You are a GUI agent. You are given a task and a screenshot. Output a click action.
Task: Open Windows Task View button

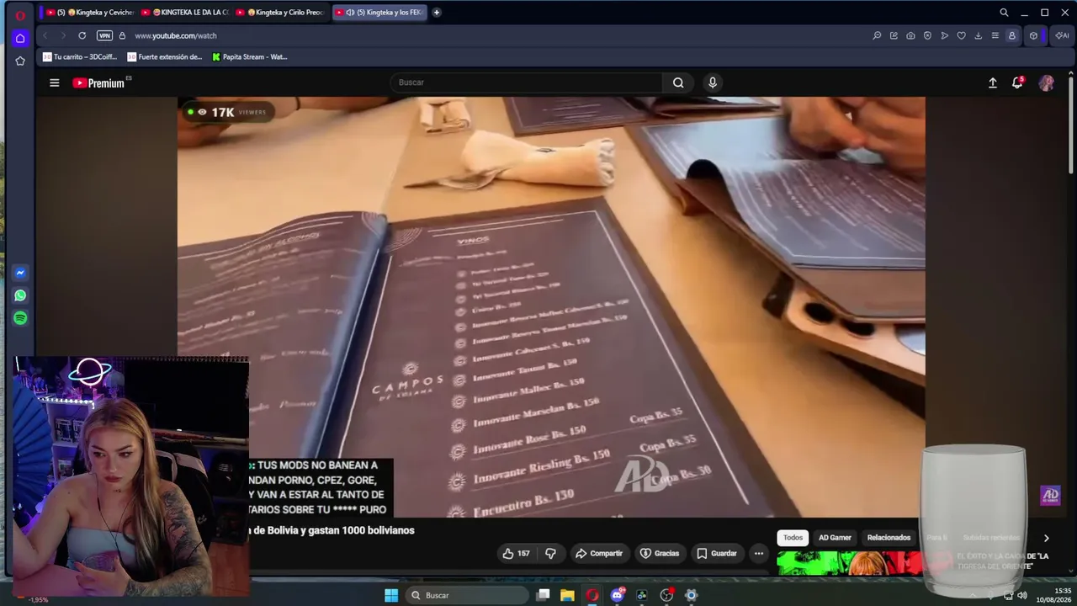tap(544, 595)
